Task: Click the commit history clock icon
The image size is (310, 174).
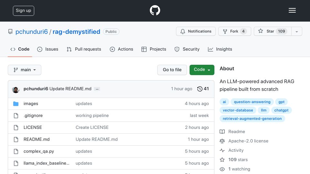Action: (200, 89)
